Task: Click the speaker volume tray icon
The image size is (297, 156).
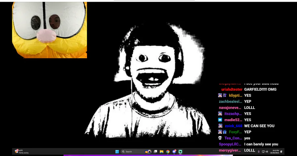Action: [x=267, y=151]
